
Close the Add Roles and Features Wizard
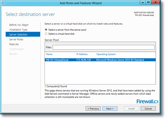(x=155, y=2)
